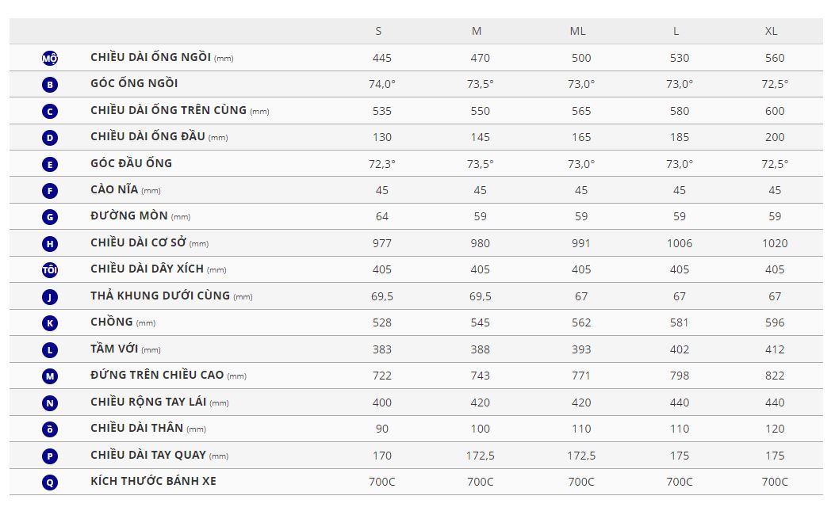This screenshot has width=835, height=515.
Task: Click the E circle badge
Action: click(x=50, y=164)
